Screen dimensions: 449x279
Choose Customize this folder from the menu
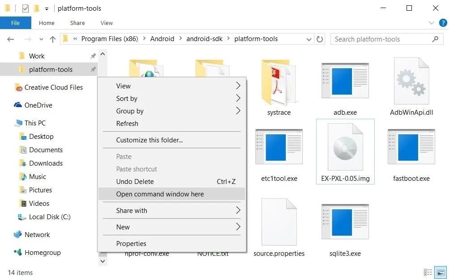pyautogui.click(x=172, y=140)
